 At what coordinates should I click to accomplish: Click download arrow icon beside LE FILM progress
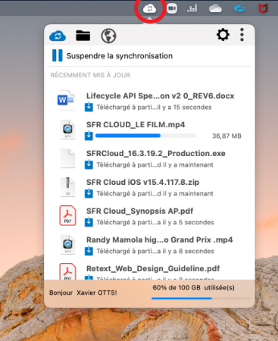pos(89,136)
